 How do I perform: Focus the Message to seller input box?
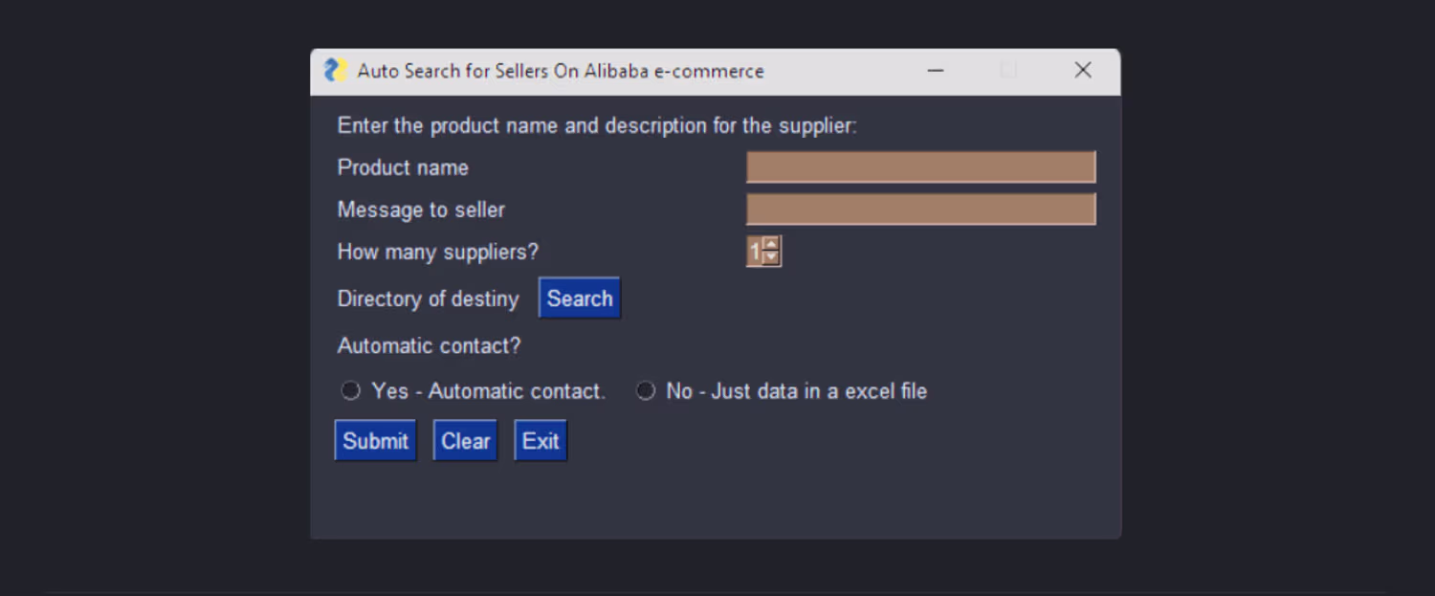(920, 210)
